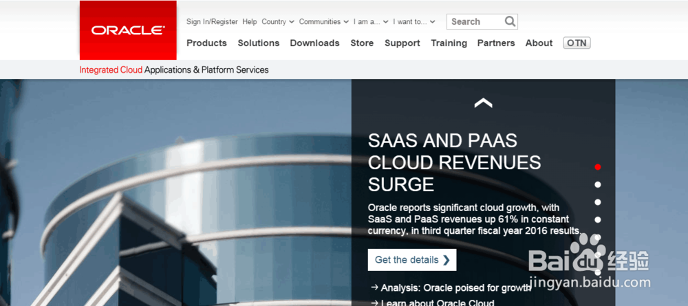Select the red first carousel dot
The width and height of the screenshot is (688, 306).
tap(598, 166)
